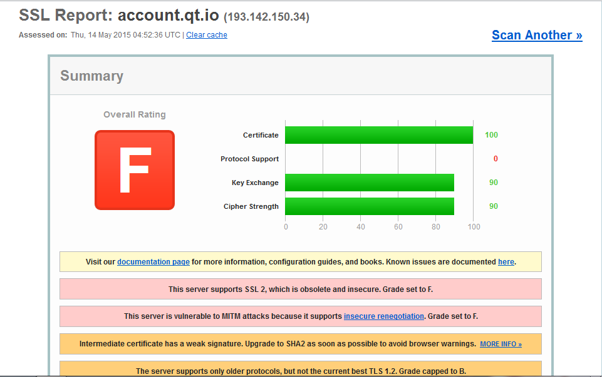
Task: Select the IP address 193.142.150.34
Action: [266, 17]
